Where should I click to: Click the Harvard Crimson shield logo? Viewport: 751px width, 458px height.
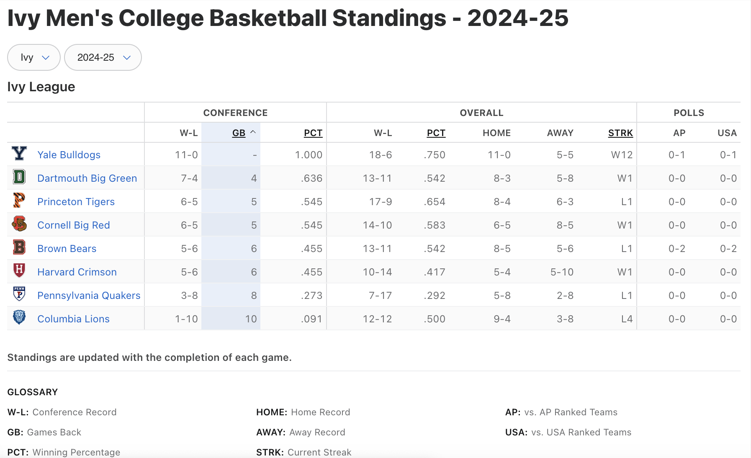click(19, 270)
